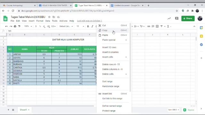Click the activity trend icon
This screenshot has height=115, width=205.
point(169,19)
